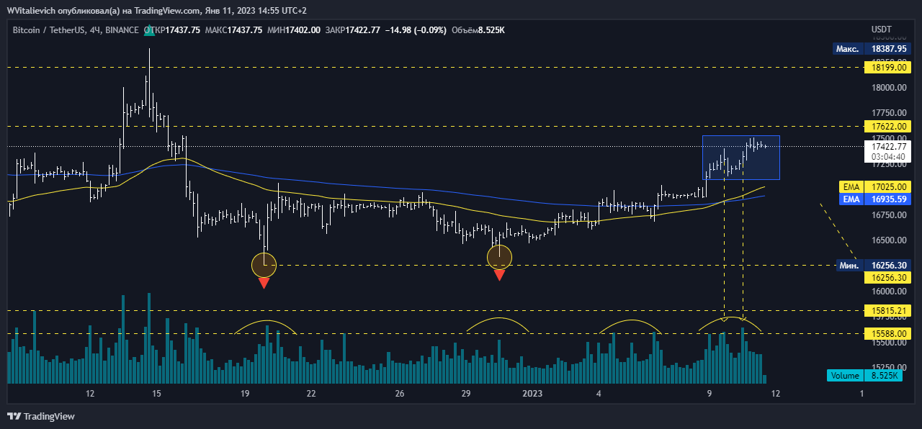Viewport: 922px width, 429px height.
Task: Click the 17750.00 price scale value
Action: [888, 113]
